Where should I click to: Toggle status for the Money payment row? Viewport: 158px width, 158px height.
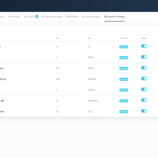pyautogui.click(x=144, y=78)
